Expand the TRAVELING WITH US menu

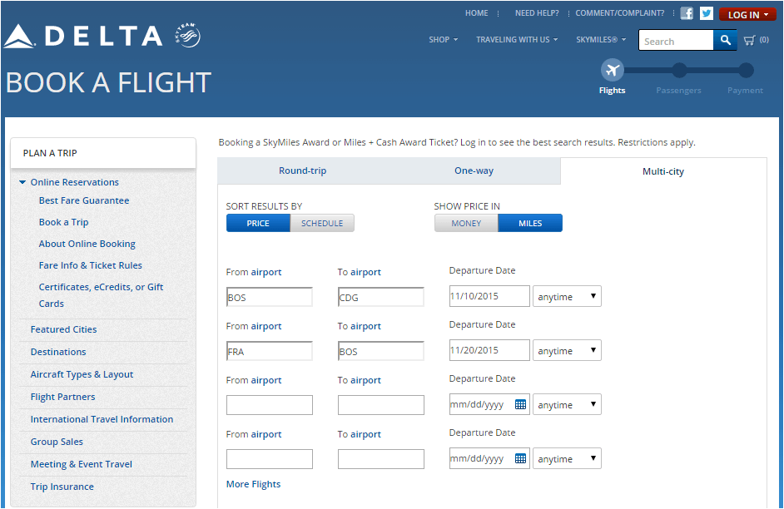pyautogui.click(x=517, y=39)
